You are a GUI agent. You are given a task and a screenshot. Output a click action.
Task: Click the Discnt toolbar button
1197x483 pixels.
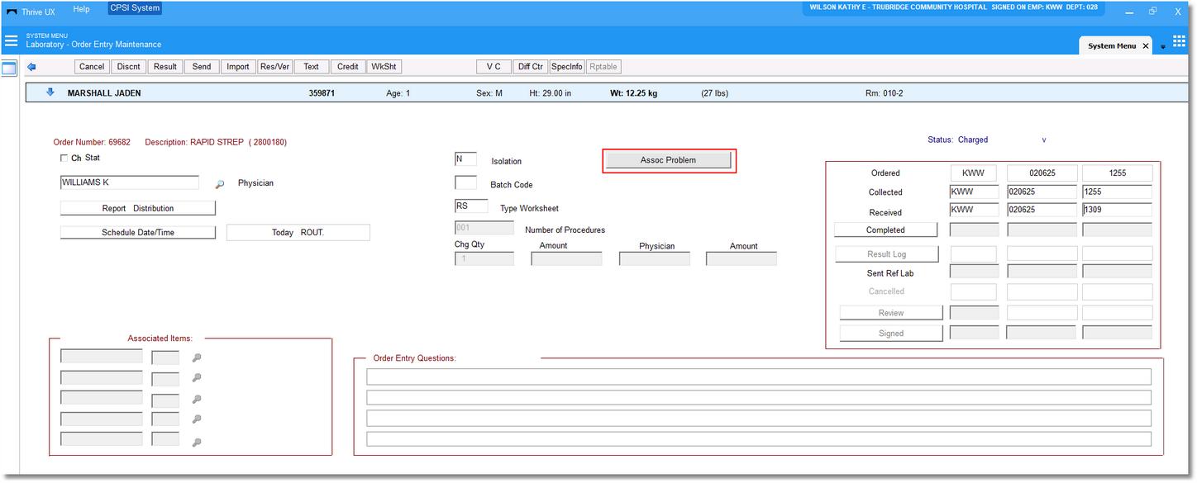click(x=129, y=67)
